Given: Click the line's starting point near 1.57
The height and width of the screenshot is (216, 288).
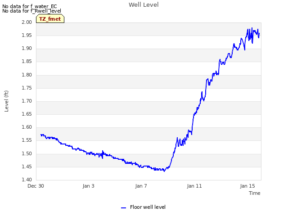Looking at the screenshot, I should tap(41, 135).
